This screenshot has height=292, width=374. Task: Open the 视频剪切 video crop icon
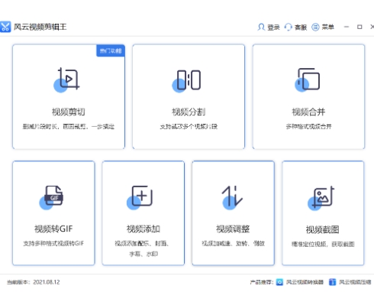pos(66,79)
